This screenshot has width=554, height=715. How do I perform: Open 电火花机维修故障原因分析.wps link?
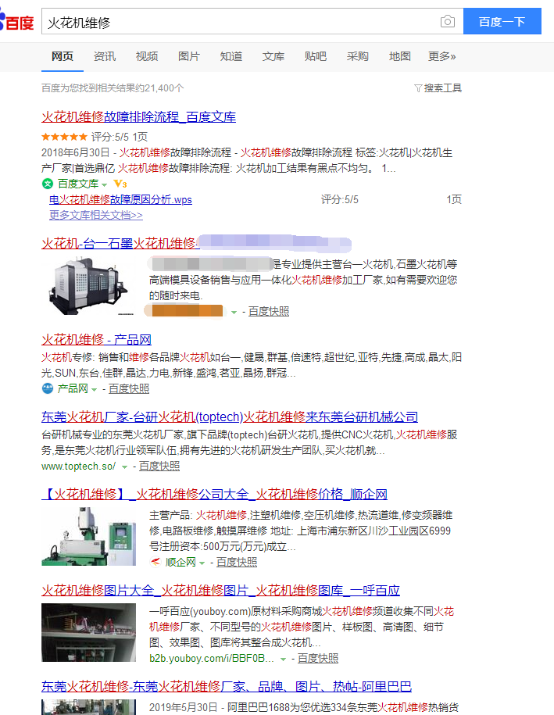120,199
